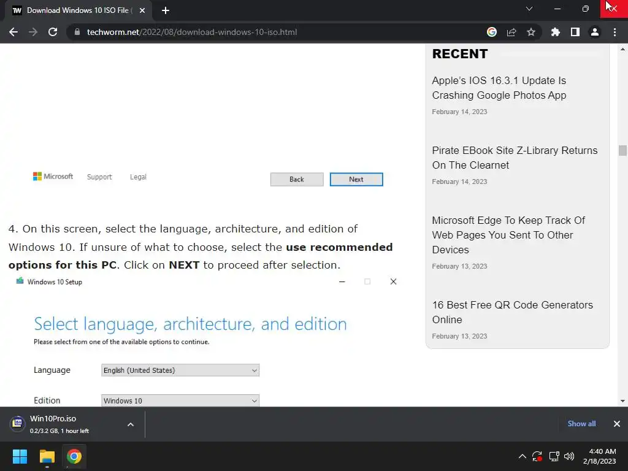The image size is (628, 471).
Task: Click the update sync tray icon
Action: (x=537, y=456)
